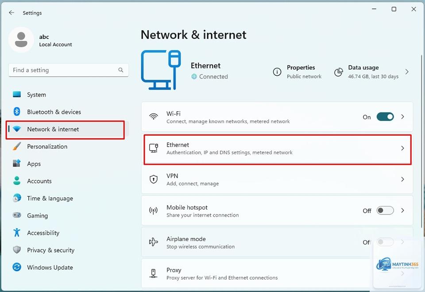Image resolution: width=425 pixels, height=292 pixels.
Task: Click the Apps icon in sidebar
Action: click(17, 164)
